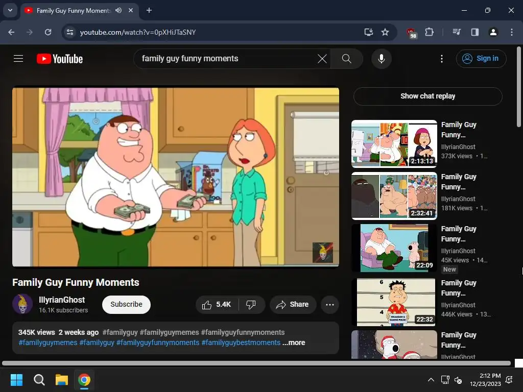Image resolution: width=523 pixels, height=392 pixels.
Task: Share the video
Action: click(x=293, y=304)
